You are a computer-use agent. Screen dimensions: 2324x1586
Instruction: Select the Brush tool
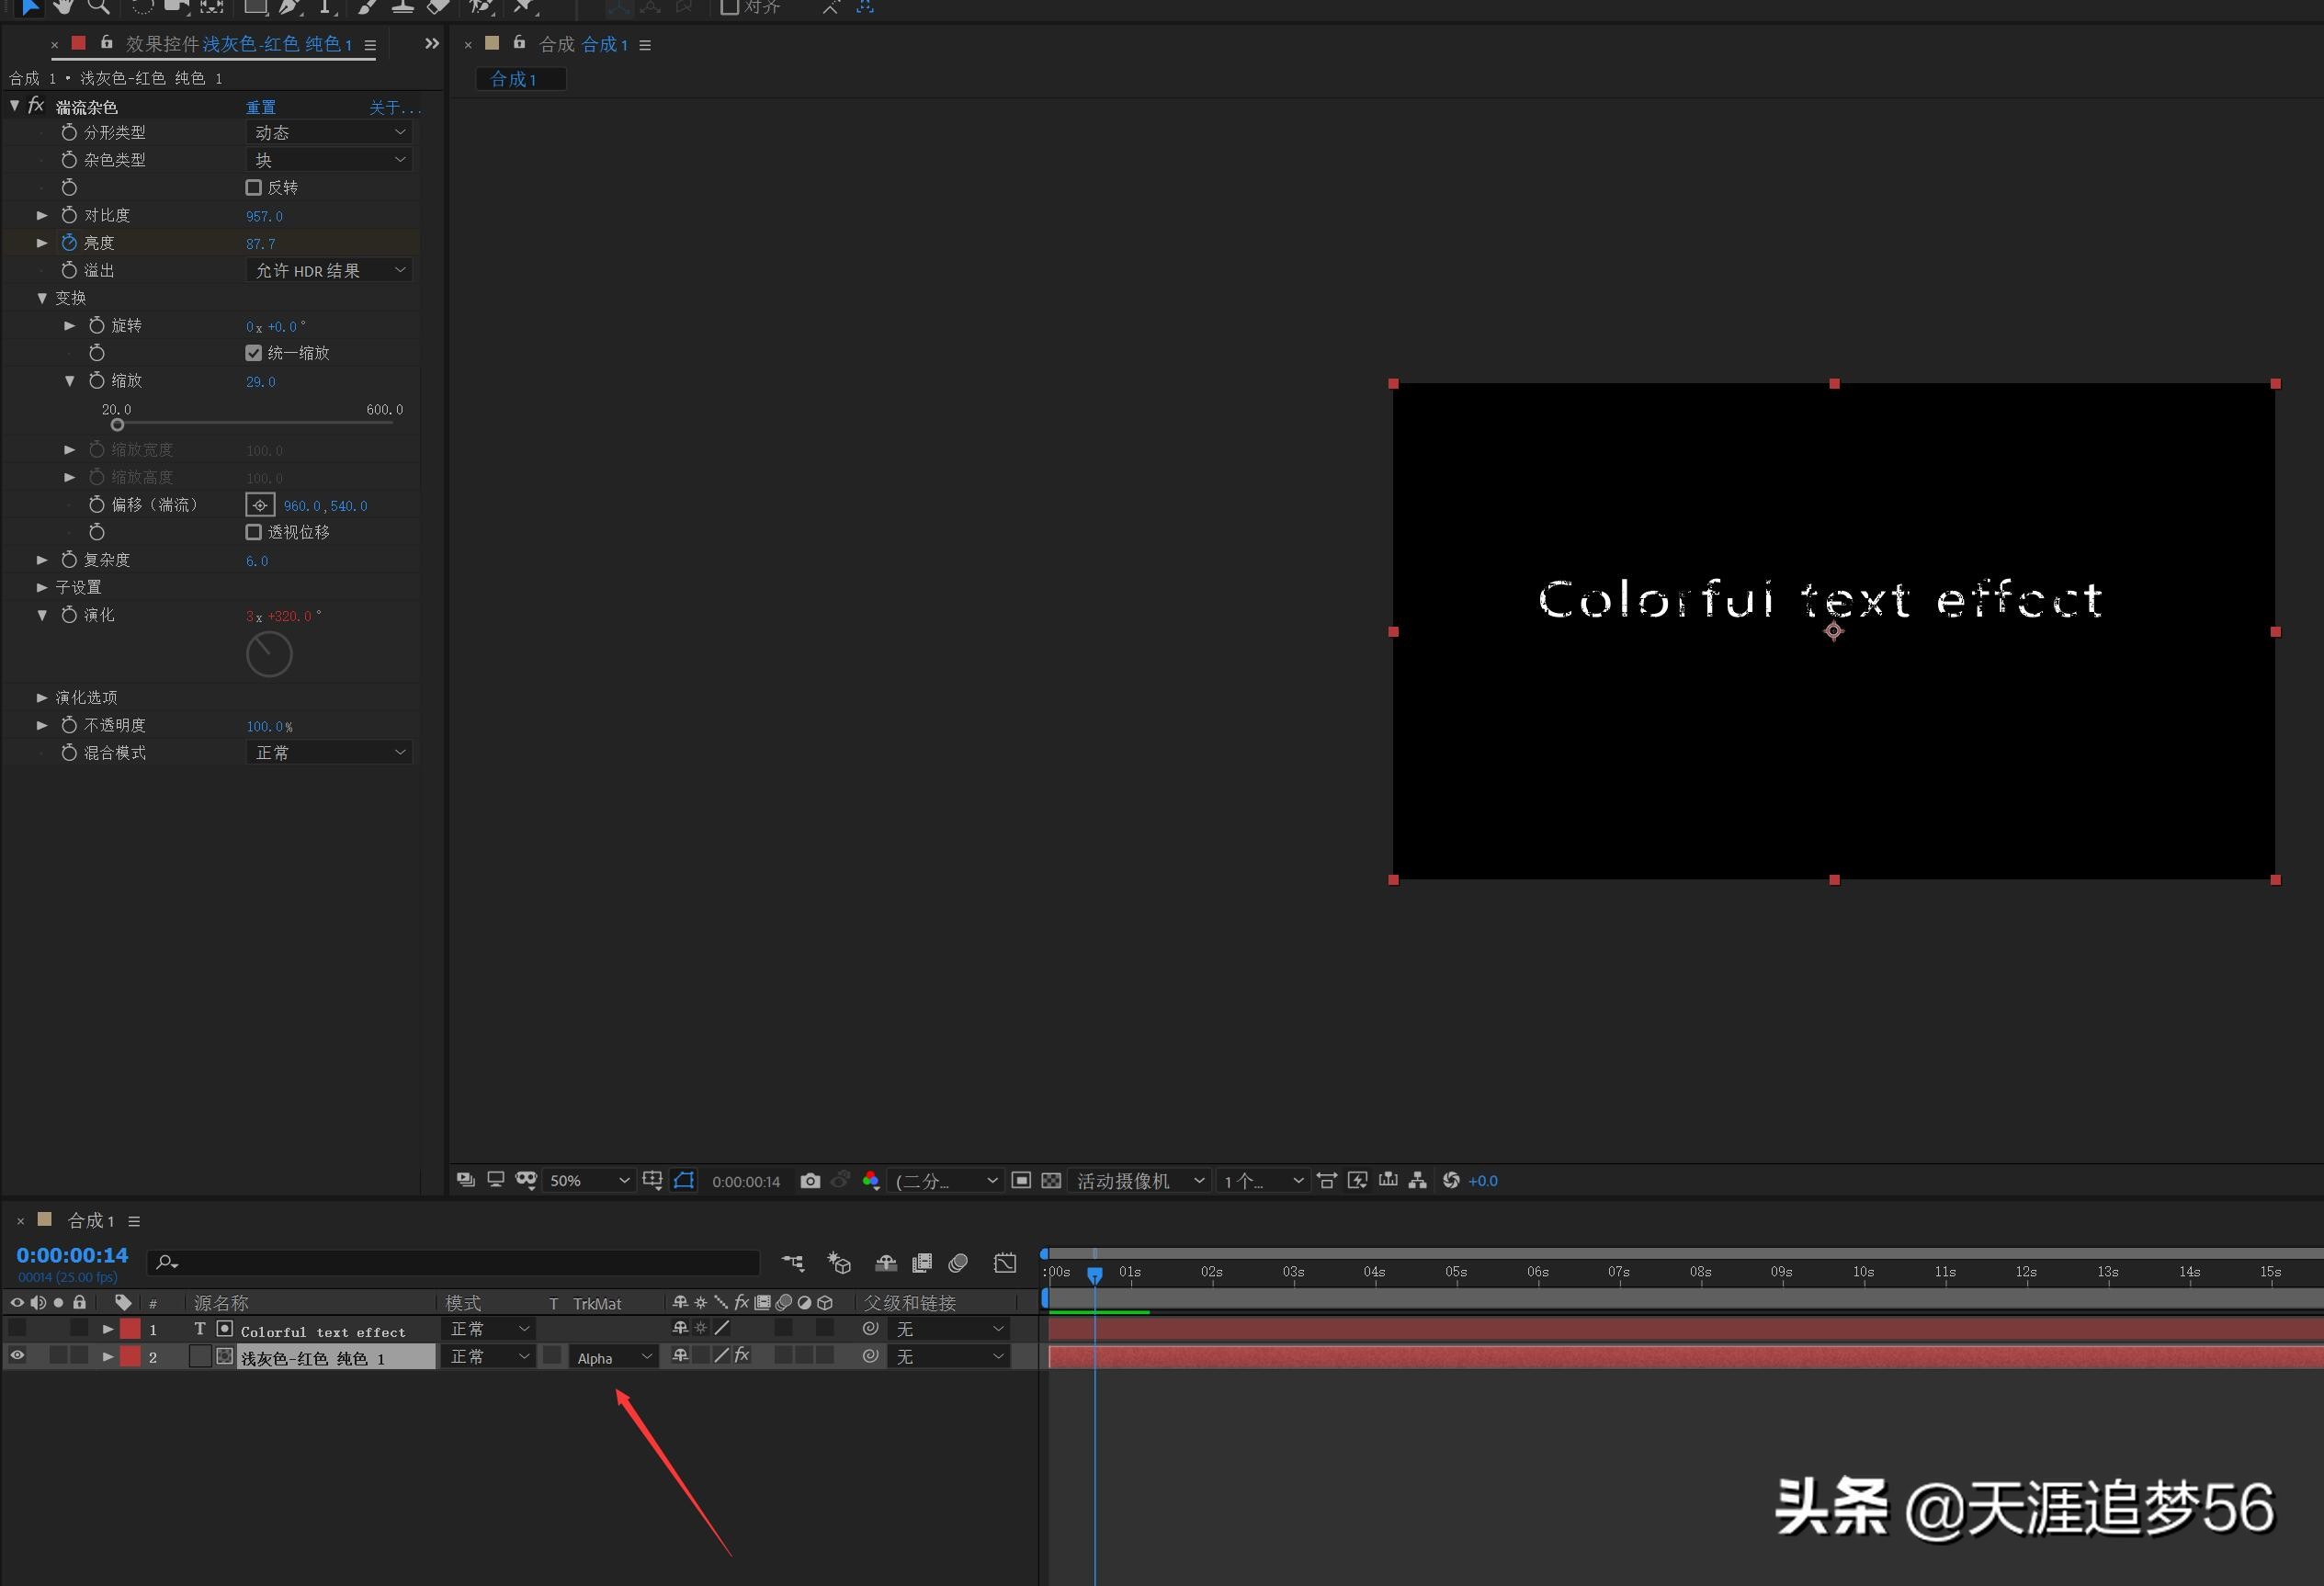366,7
